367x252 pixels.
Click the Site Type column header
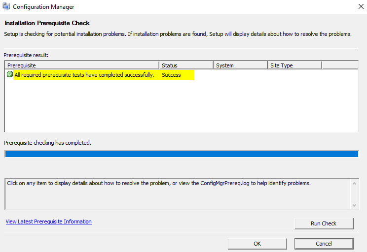click(x=294, y=65)
